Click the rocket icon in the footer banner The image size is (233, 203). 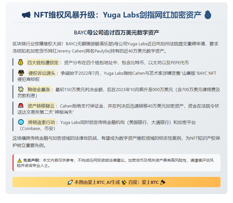[70, 182]
